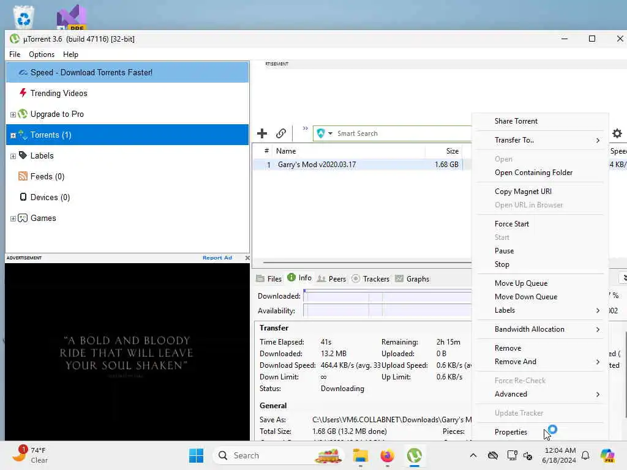Open the notifications bell icon

coord(585,455)
